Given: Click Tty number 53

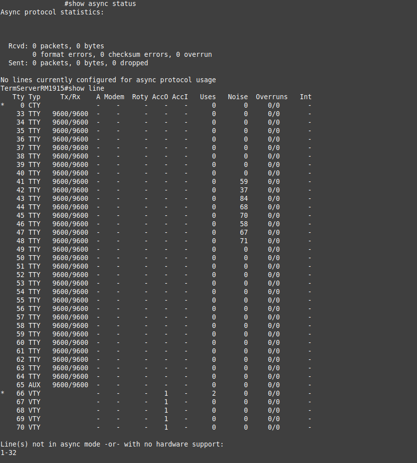Looking at the screenshot, I should coord(20,284).
